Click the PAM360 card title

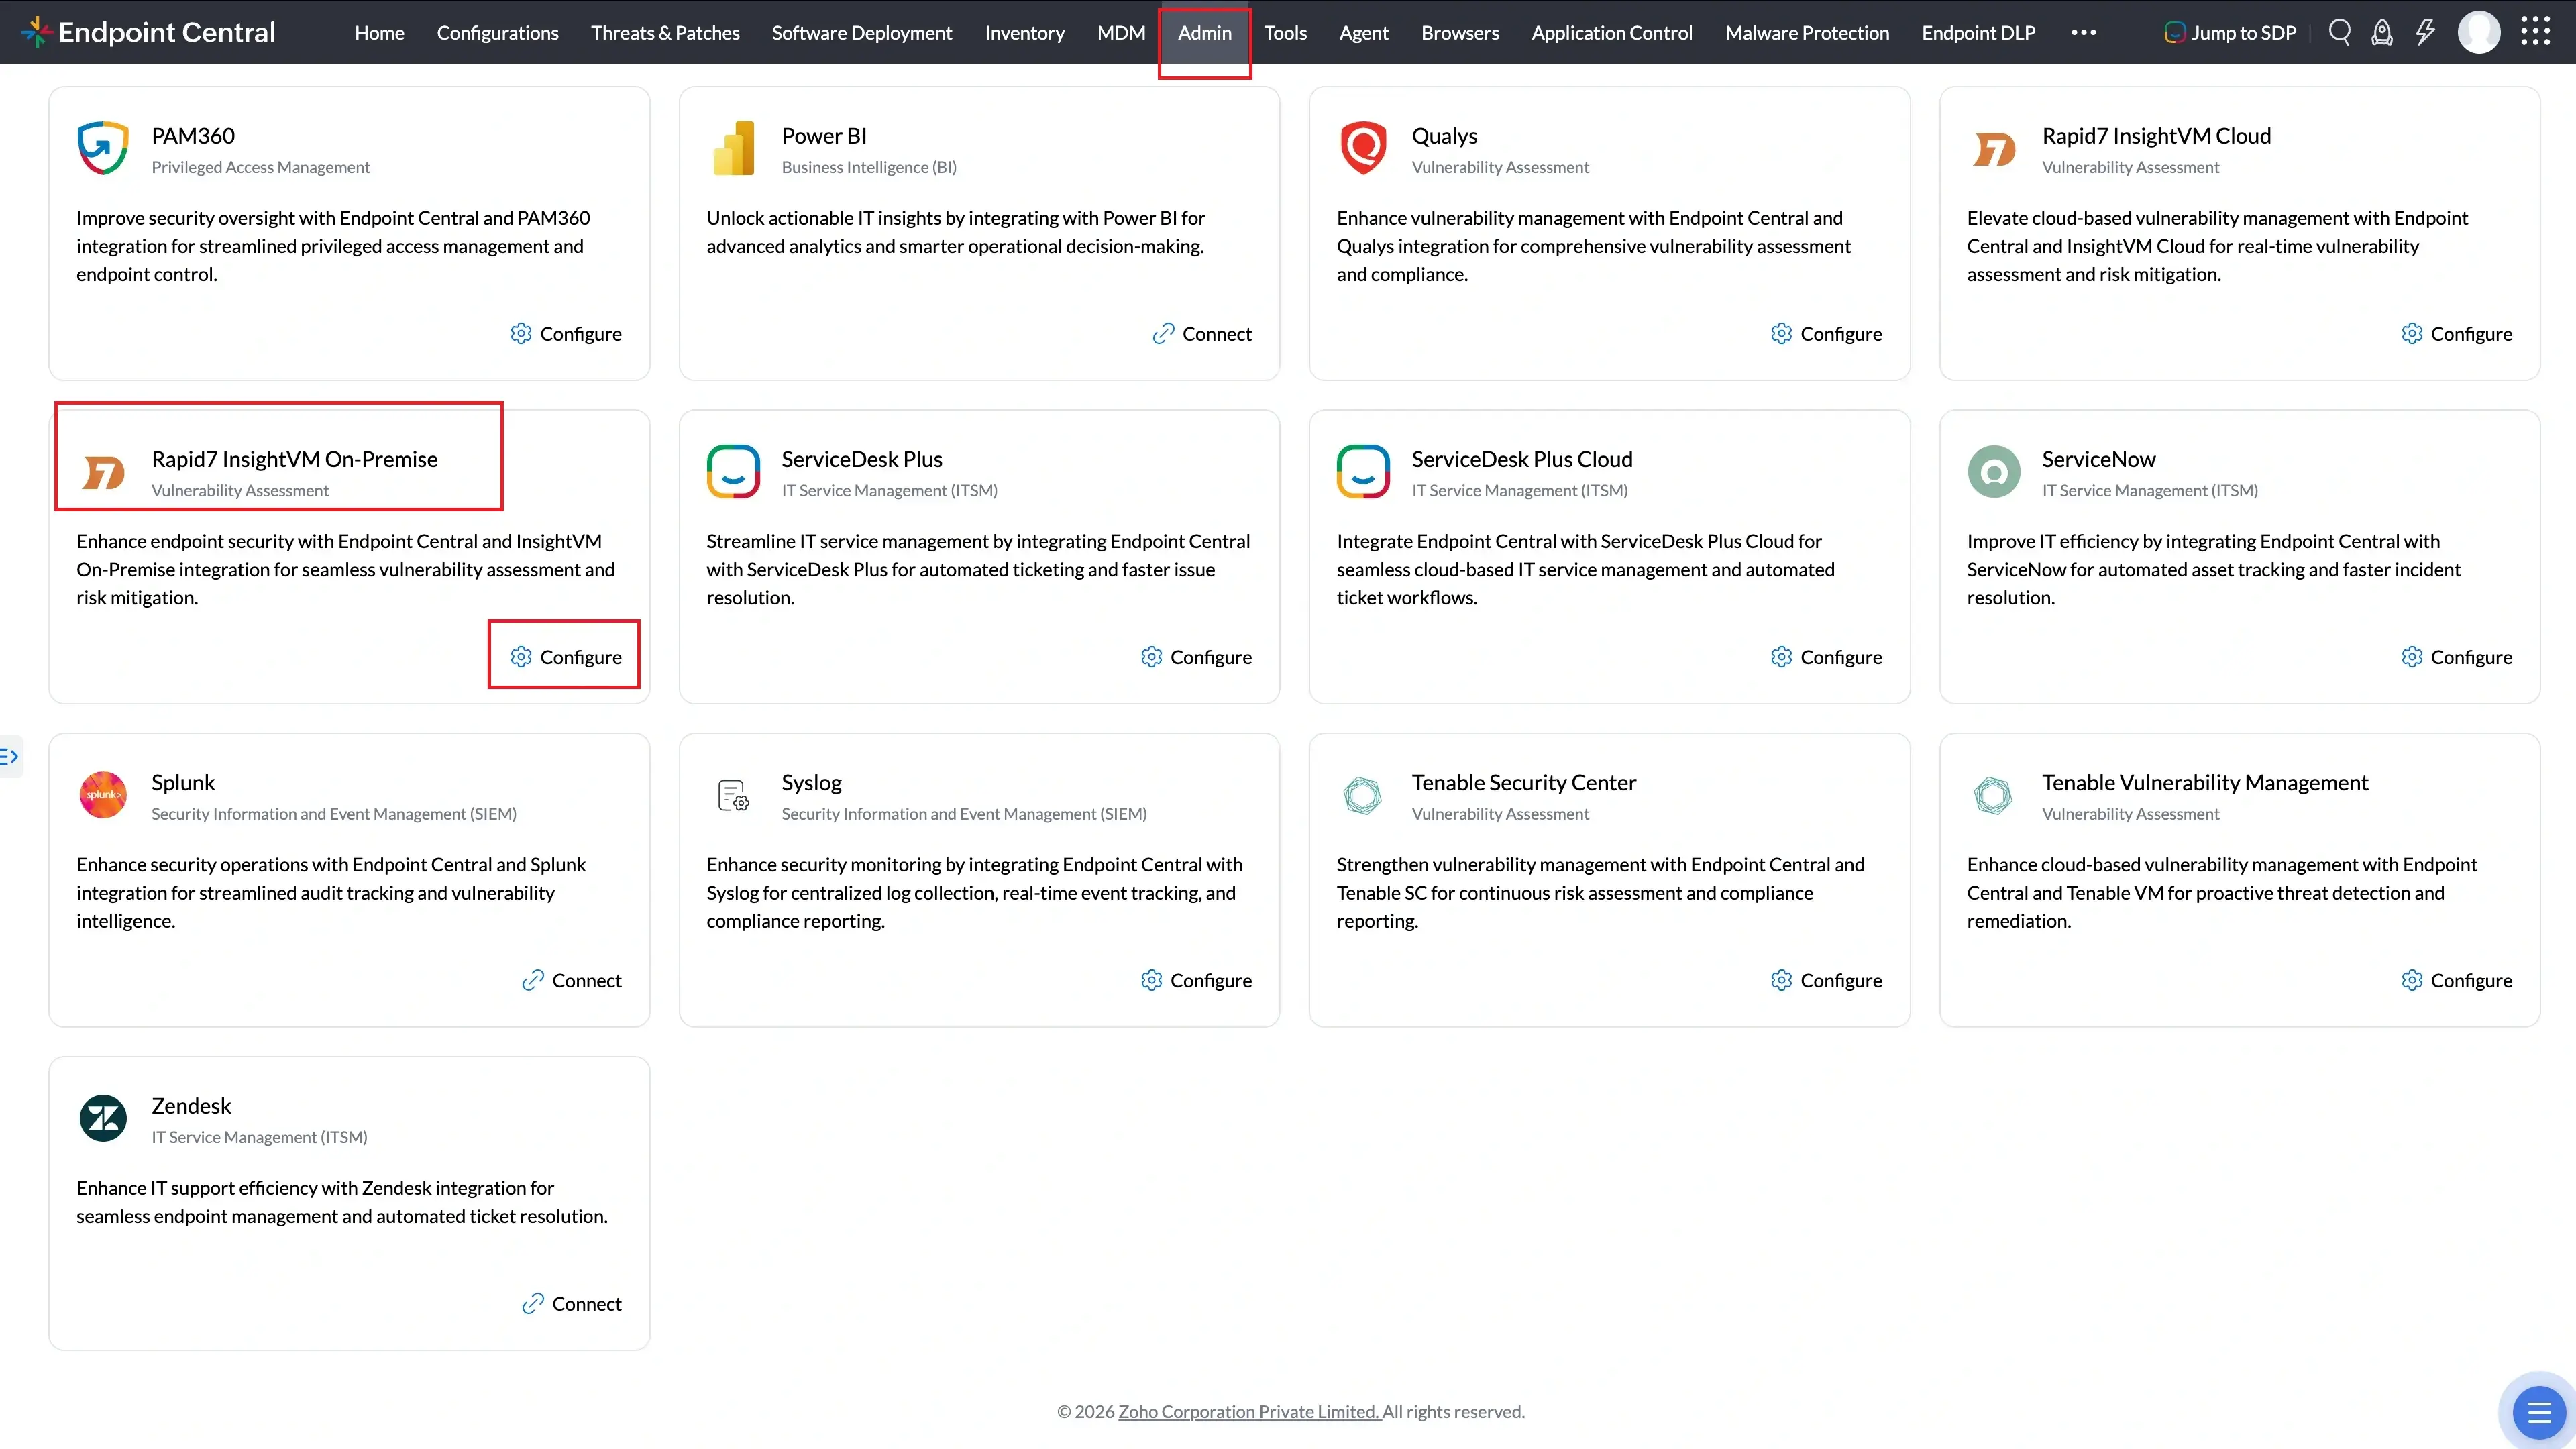193,135
